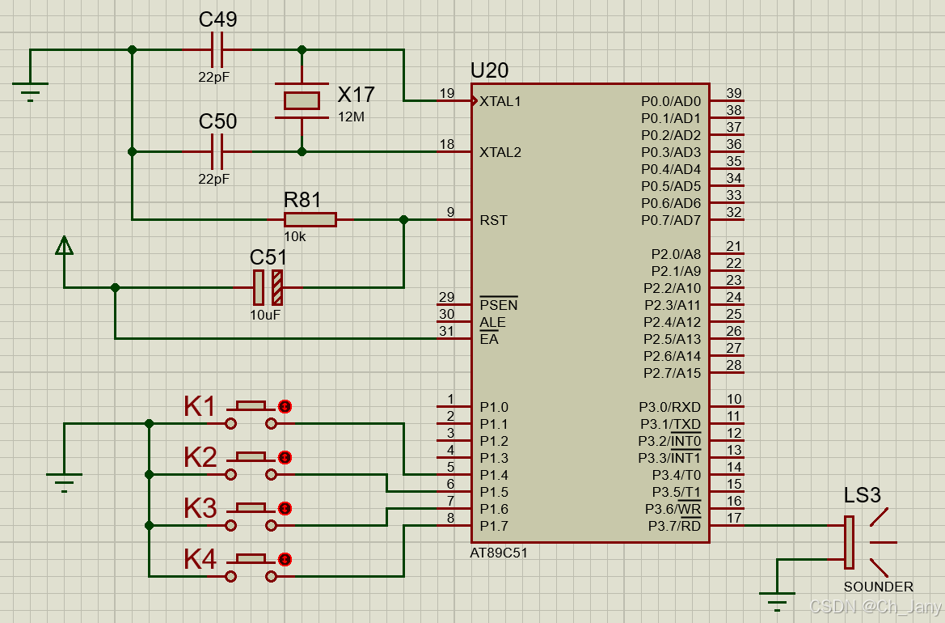The width and height of the screenshot is (945, 623).
Task: Select the R81 resistor symbol
Action: pyautogui.click(x=310, y=219)
